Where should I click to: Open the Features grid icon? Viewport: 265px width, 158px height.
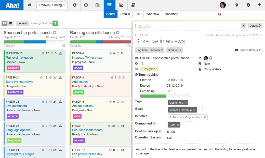tap(109, 5)
